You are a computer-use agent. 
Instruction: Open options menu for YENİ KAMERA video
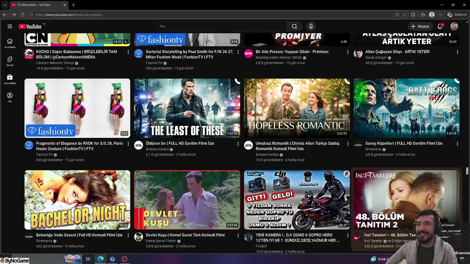(348, 235)
